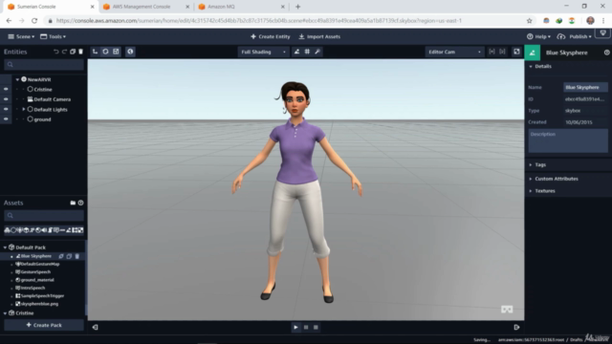Select the scale transform tool
612x344 pixels.
(116, 52)
